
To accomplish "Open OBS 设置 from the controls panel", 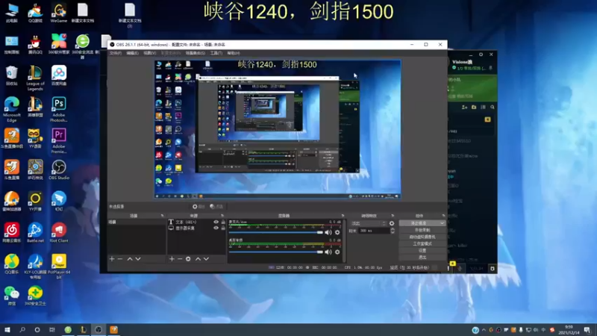I will (x=422, y=251).
